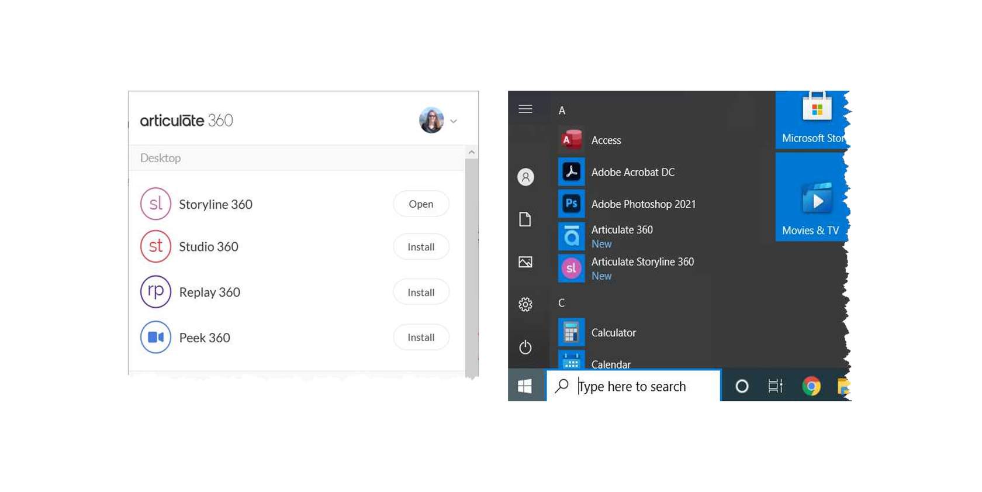This screenshot has width=982, height=492.
Task: Click the Power icon in Start sidebar
Action: click(525, 347)
